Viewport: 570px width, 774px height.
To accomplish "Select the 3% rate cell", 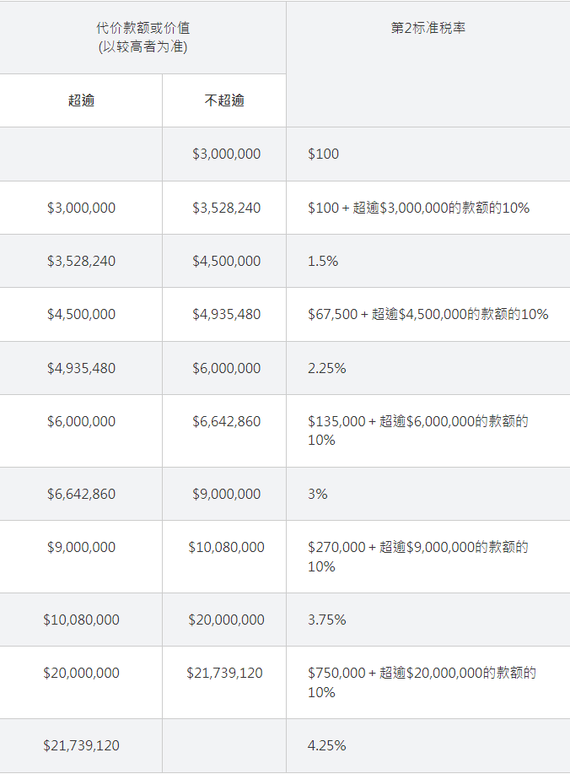I will coord(318,494).
